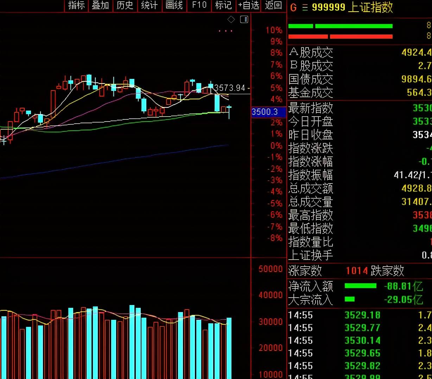Click the orange G icon in header
The image size is (432, 379).
click(293, 7)
